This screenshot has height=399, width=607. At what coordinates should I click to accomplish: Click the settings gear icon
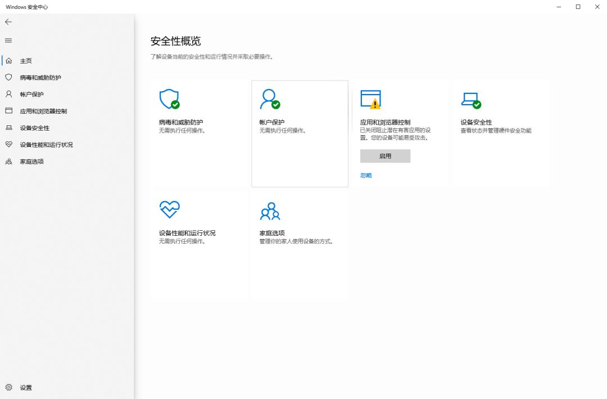8,387
